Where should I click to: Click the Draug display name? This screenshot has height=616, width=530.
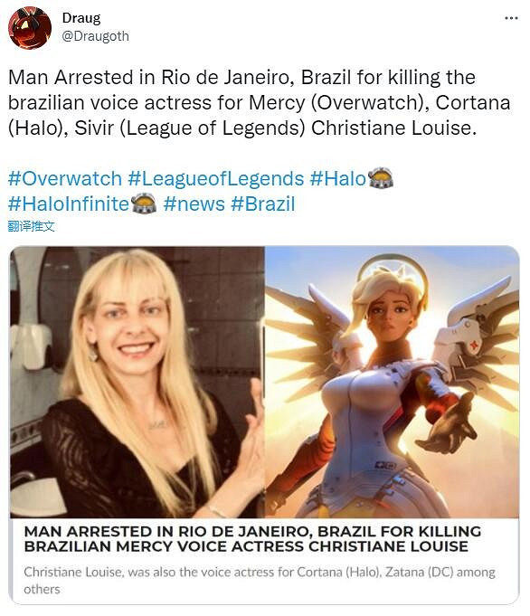[81, 18]
